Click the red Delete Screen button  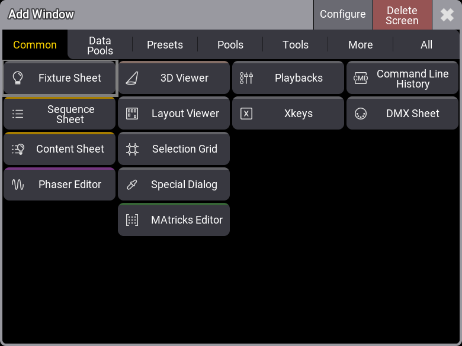[402, 15]
